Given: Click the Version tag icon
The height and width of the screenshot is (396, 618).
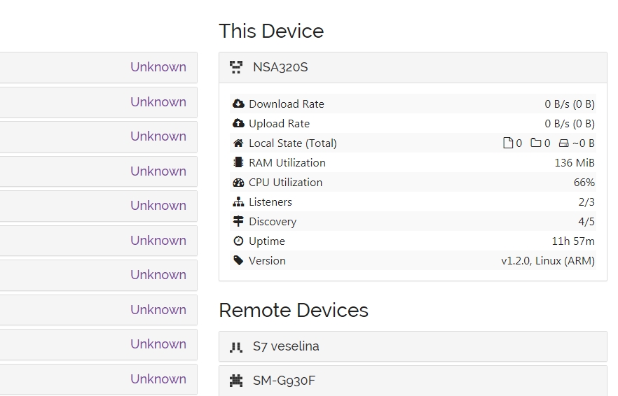Looking at the screenshot, I should tap(238, 260).
